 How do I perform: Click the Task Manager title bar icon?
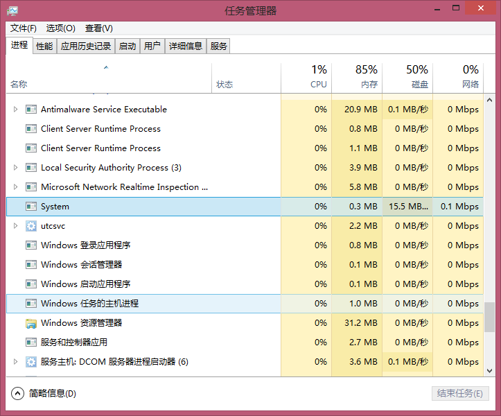click(x=12, y=10)
